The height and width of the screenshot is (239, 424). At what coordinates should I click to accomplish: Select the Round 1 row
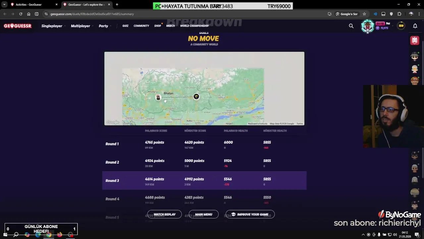point(204,144)
